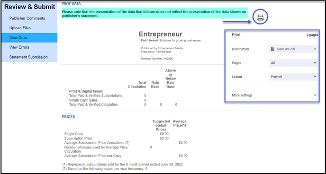Select the View Data sidebar item

pyautogui.click(x=29, y=38)
